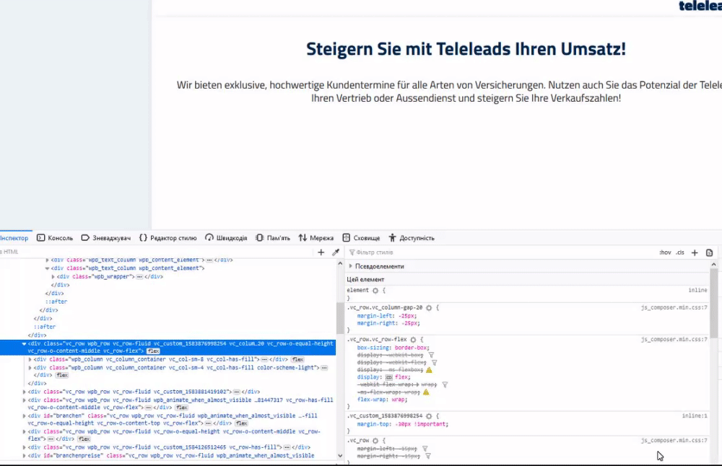The height and width of the screenshot is (466, 722).
Task: Toggle flex badge on the vc_col-sm-8 row
Action: (298, 359)
